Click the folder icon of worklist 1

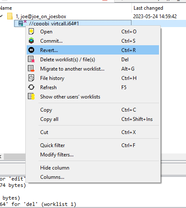coord(10,16)
